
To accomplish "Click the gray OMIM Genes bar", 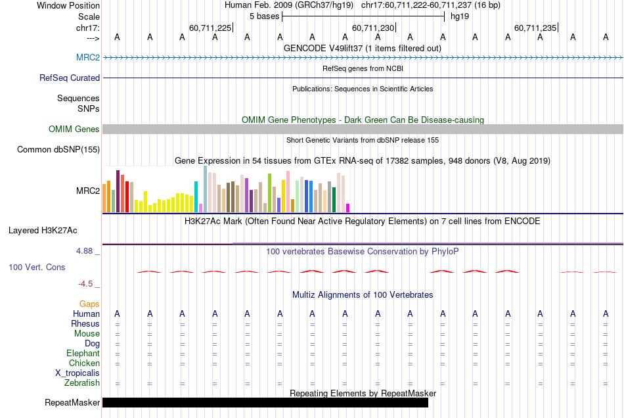I will pos(363,129).
